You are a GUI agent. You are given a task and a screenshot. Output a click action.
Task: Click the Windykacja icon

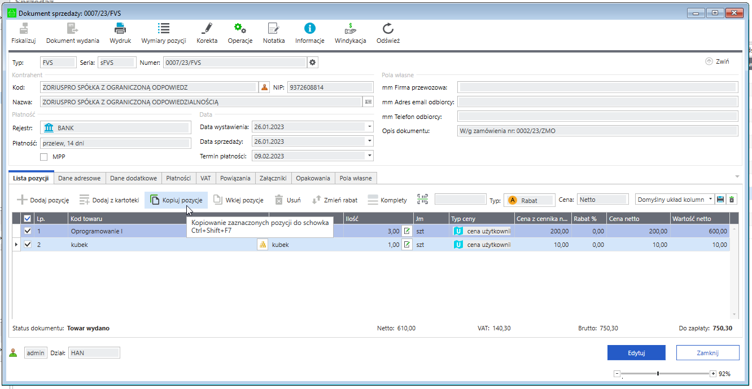350,29
